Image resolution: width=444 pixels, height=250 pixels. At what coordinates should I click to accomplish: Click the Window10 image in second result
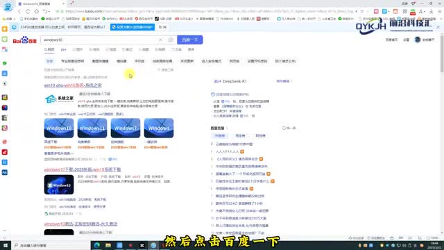click(x=59, y=185)
